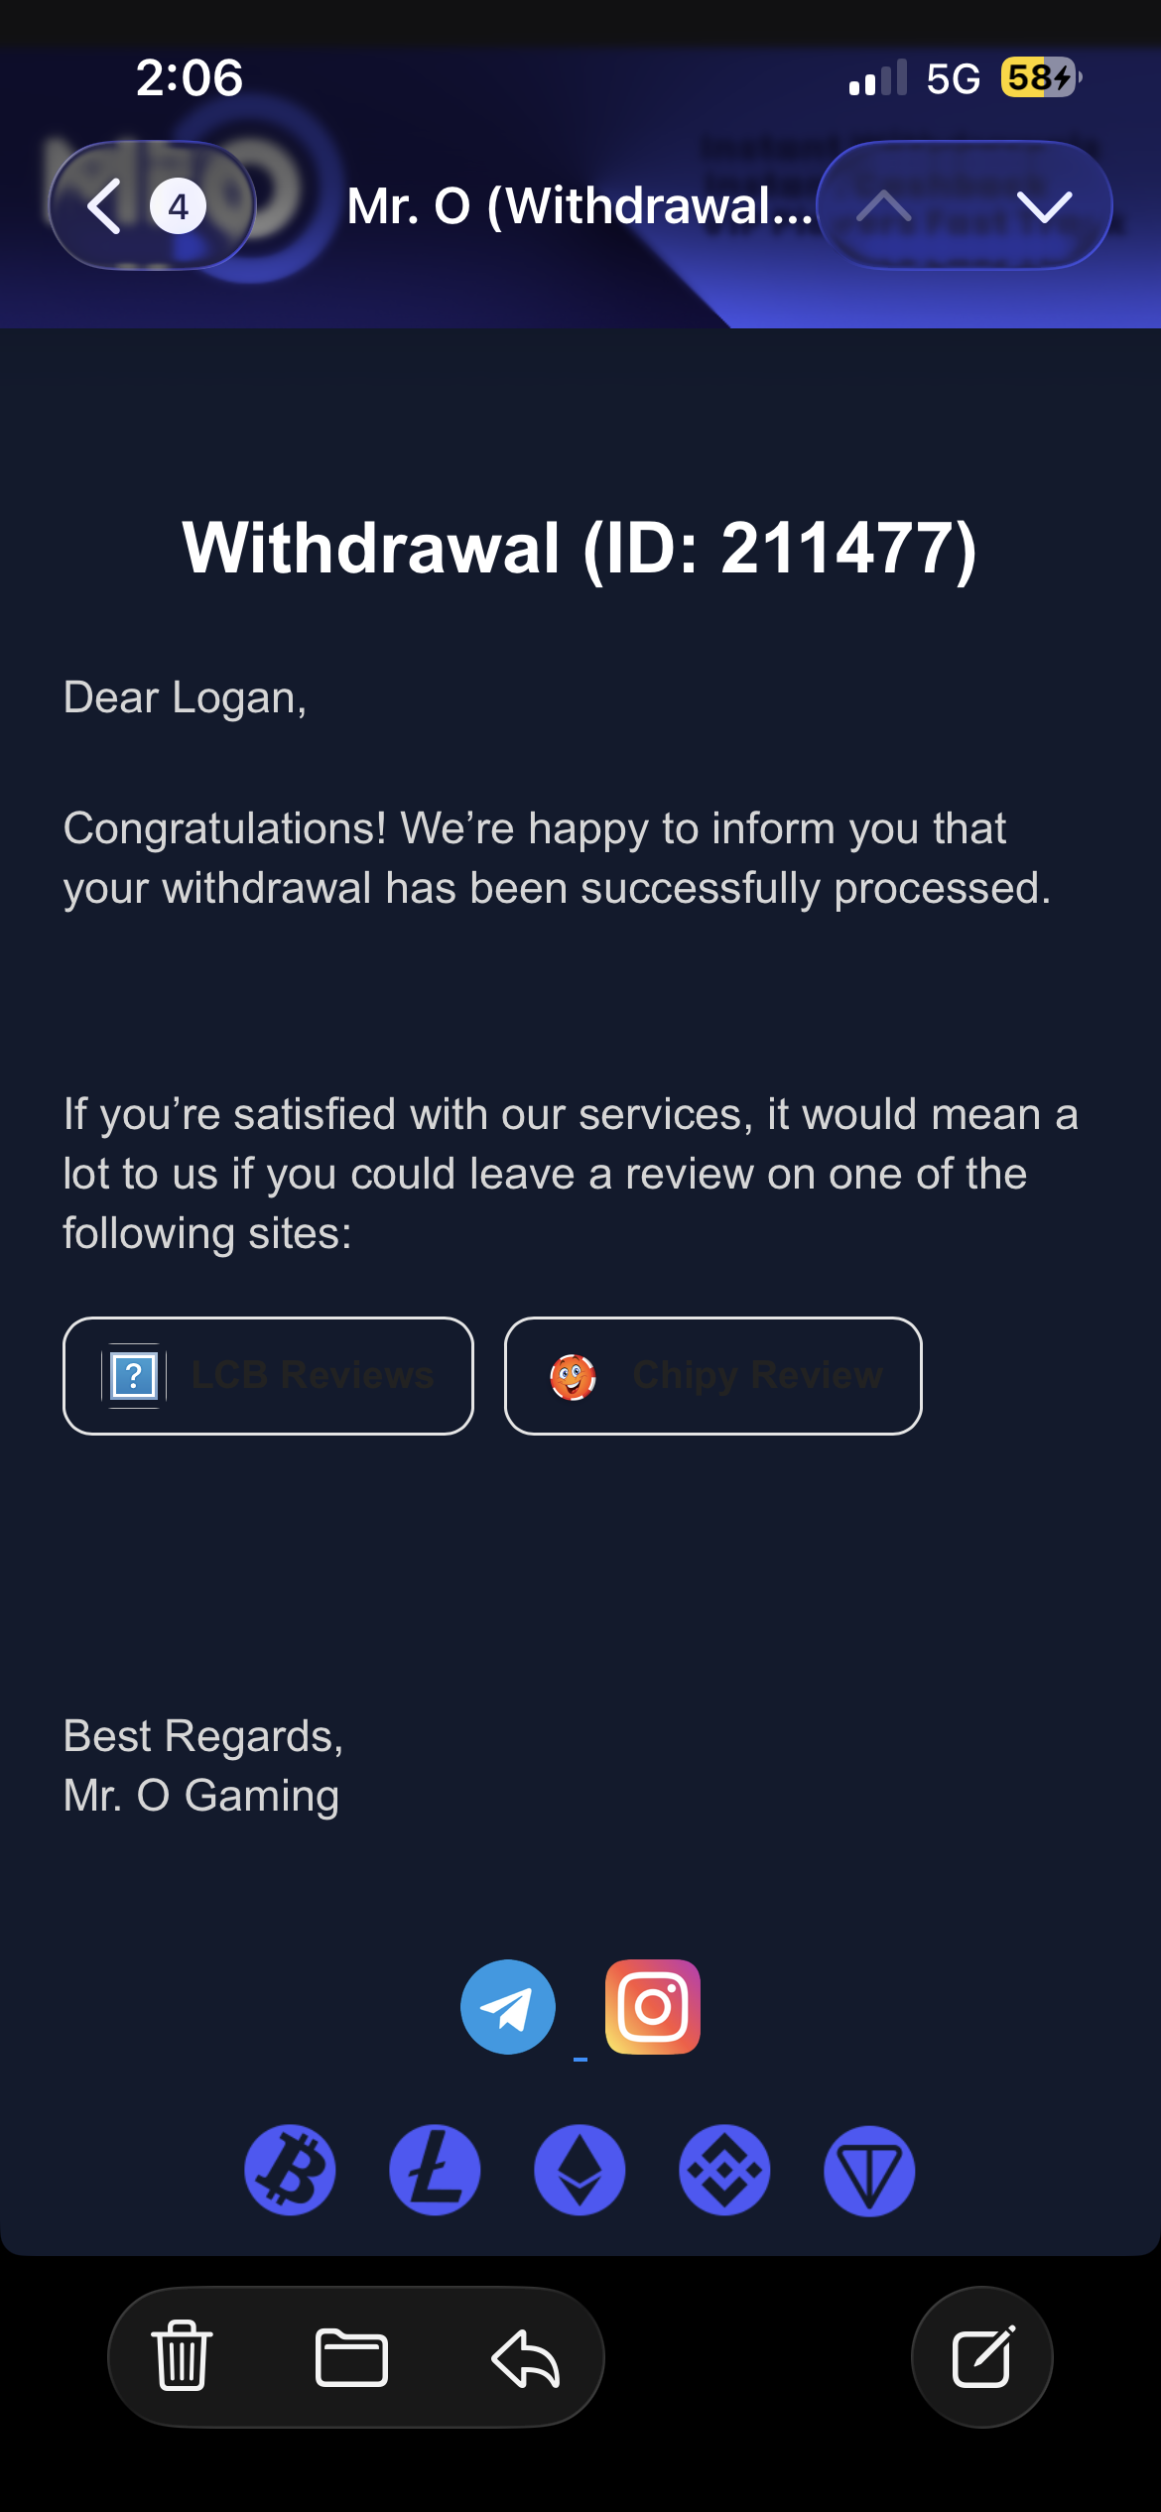
Task: Open the Instagram link icon
Action: point(653,2007)
